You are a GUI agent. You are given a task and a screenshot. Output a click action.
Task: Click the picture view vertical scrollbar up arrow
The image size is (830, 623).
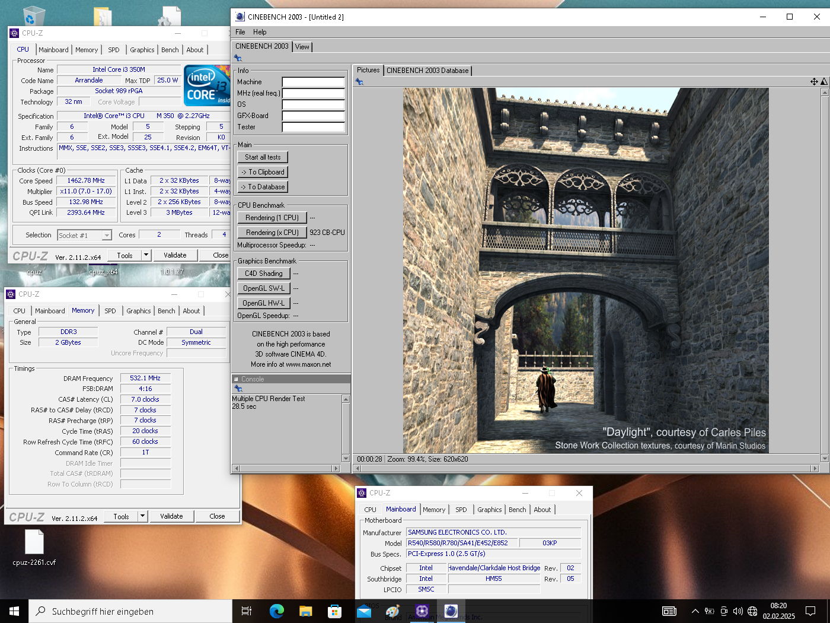tap(825, 92)
